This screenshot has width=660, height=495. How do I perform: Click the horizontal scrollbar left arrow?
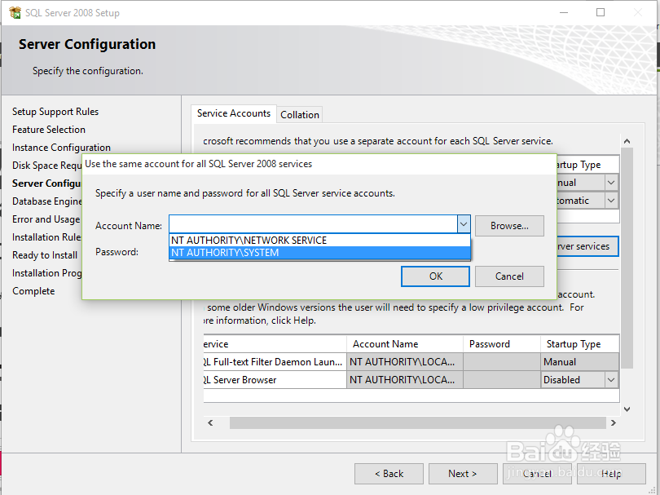210,422
